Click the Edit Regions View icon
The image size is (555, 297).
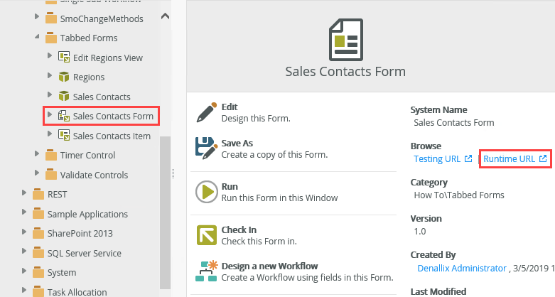tap(63, 58)
